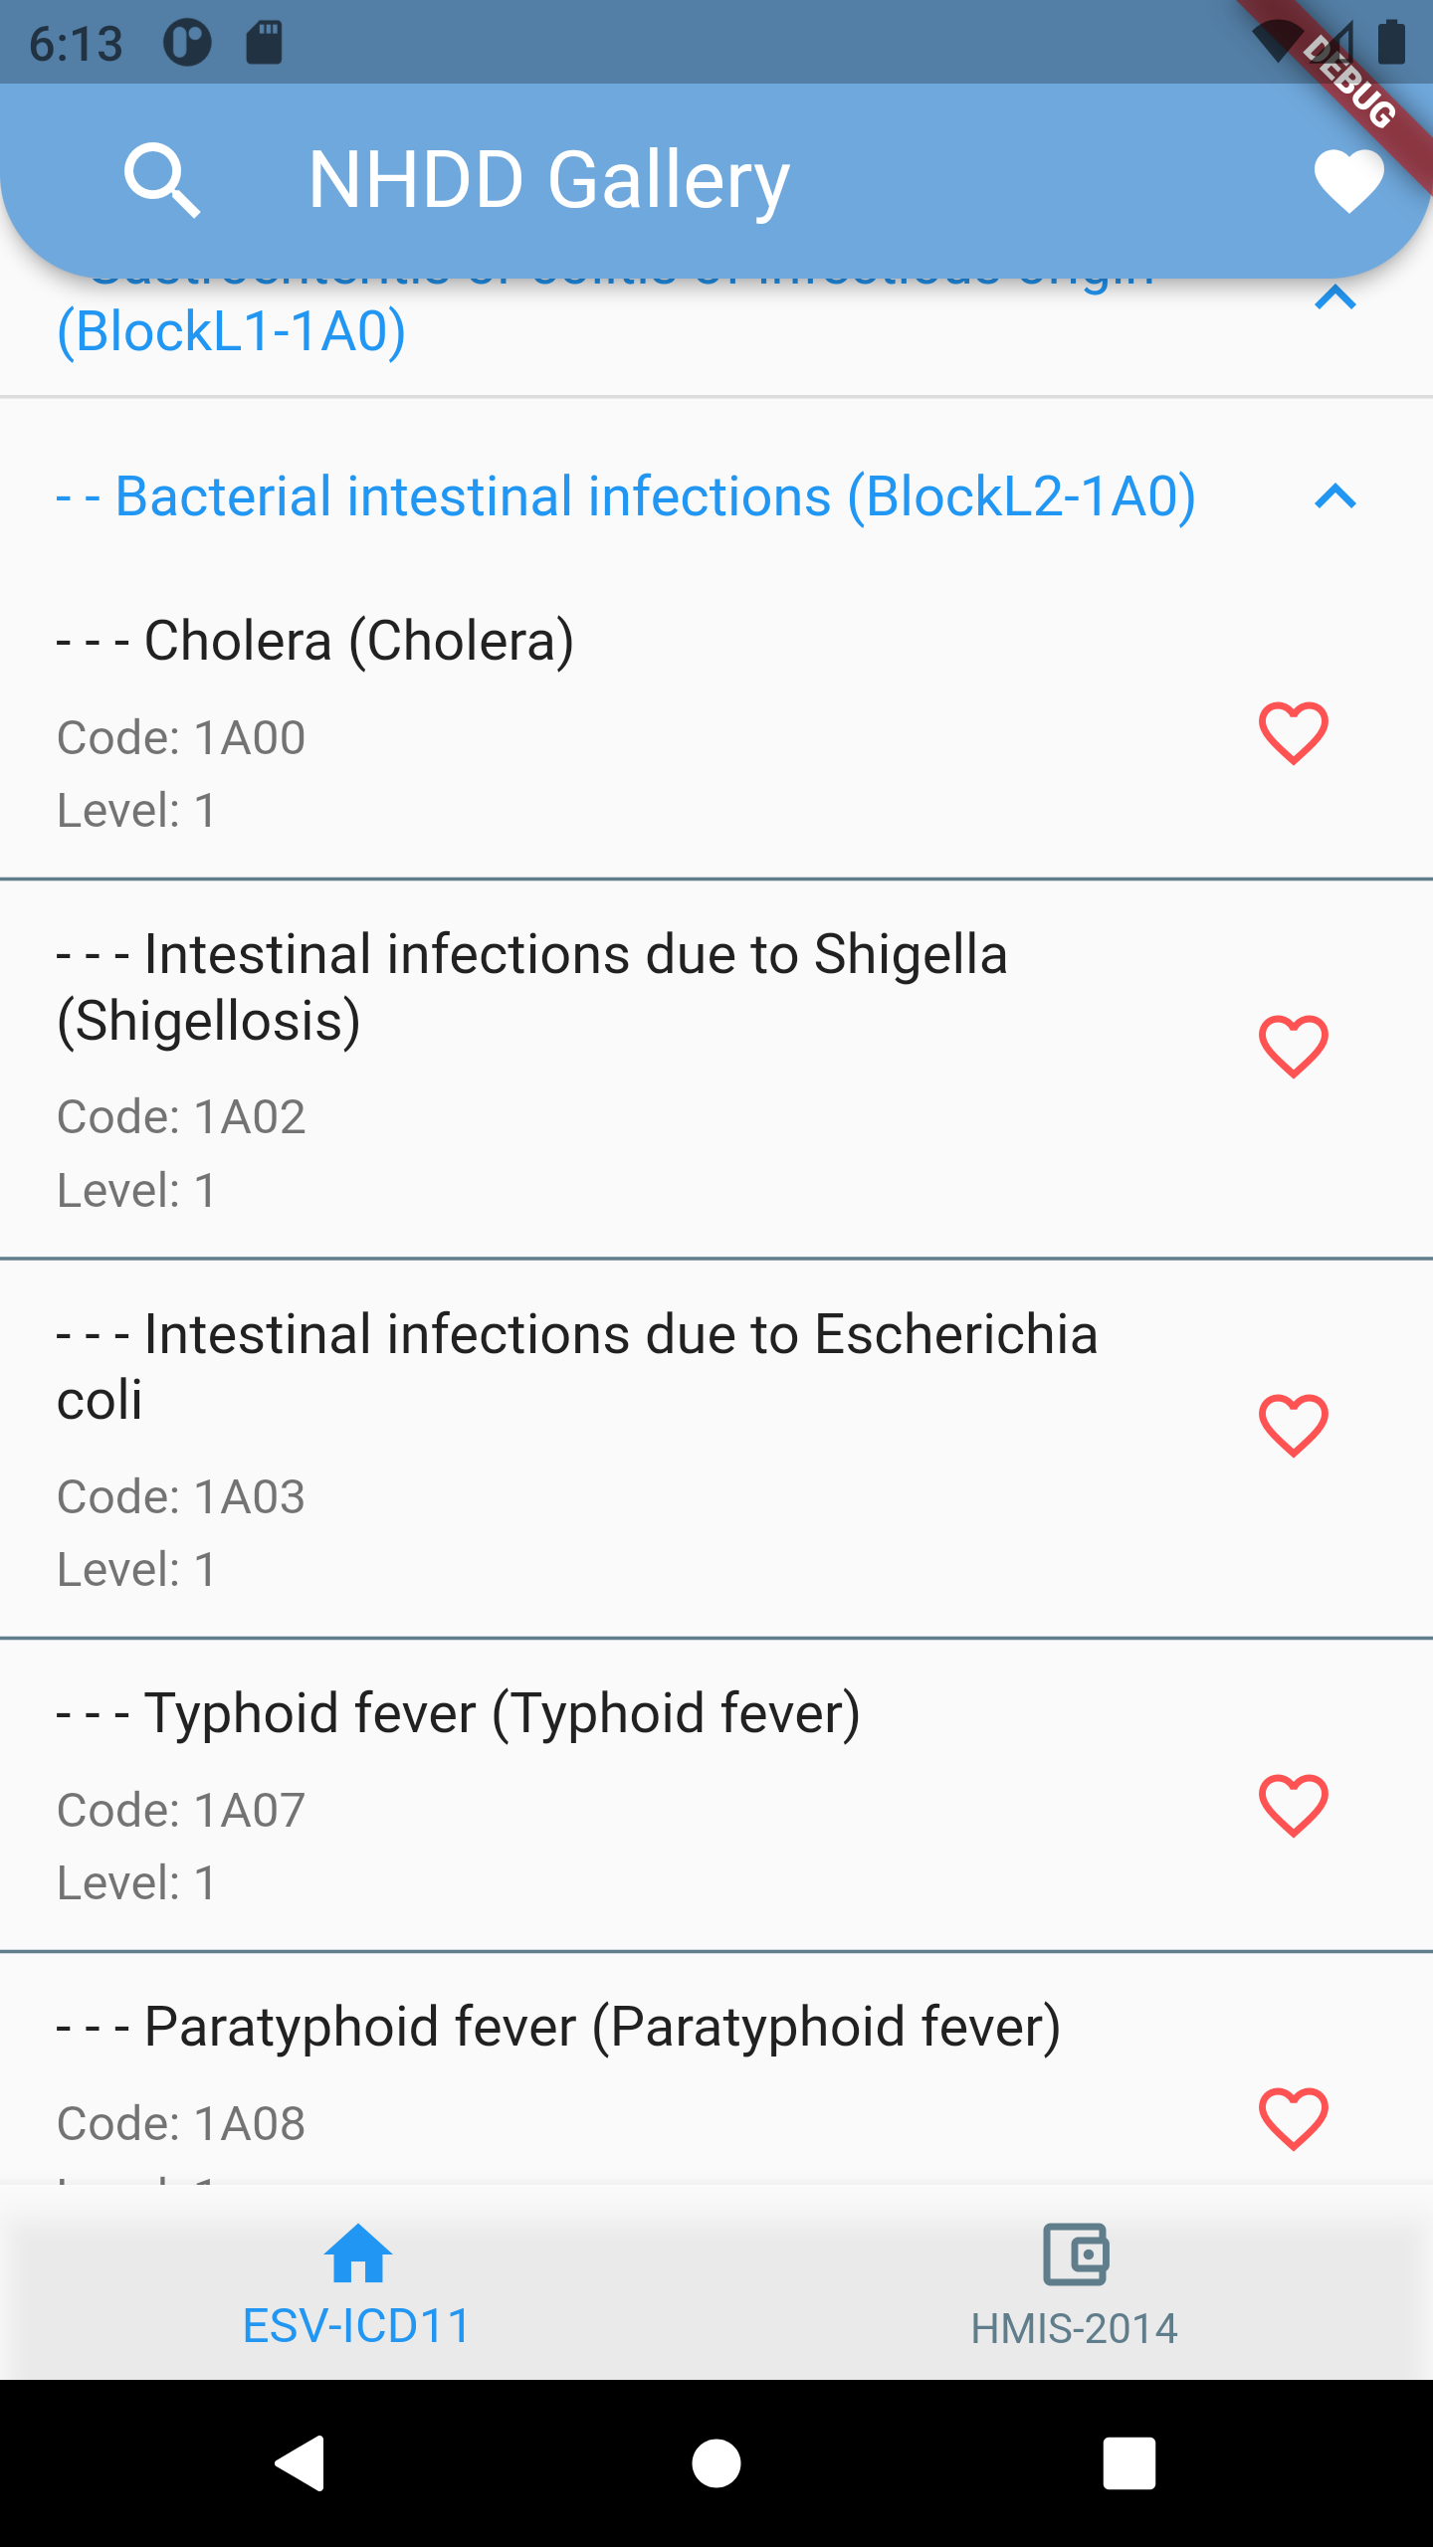Toggle favorite heart for Escherichia coli infections
Image resolution: width=1433 pixels, height=2547 pixels.
pos(1293,1426)
